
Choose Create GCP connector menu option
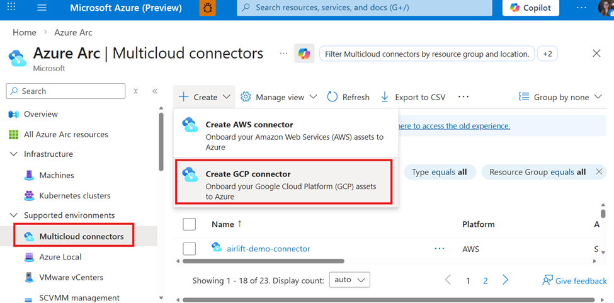283,182
